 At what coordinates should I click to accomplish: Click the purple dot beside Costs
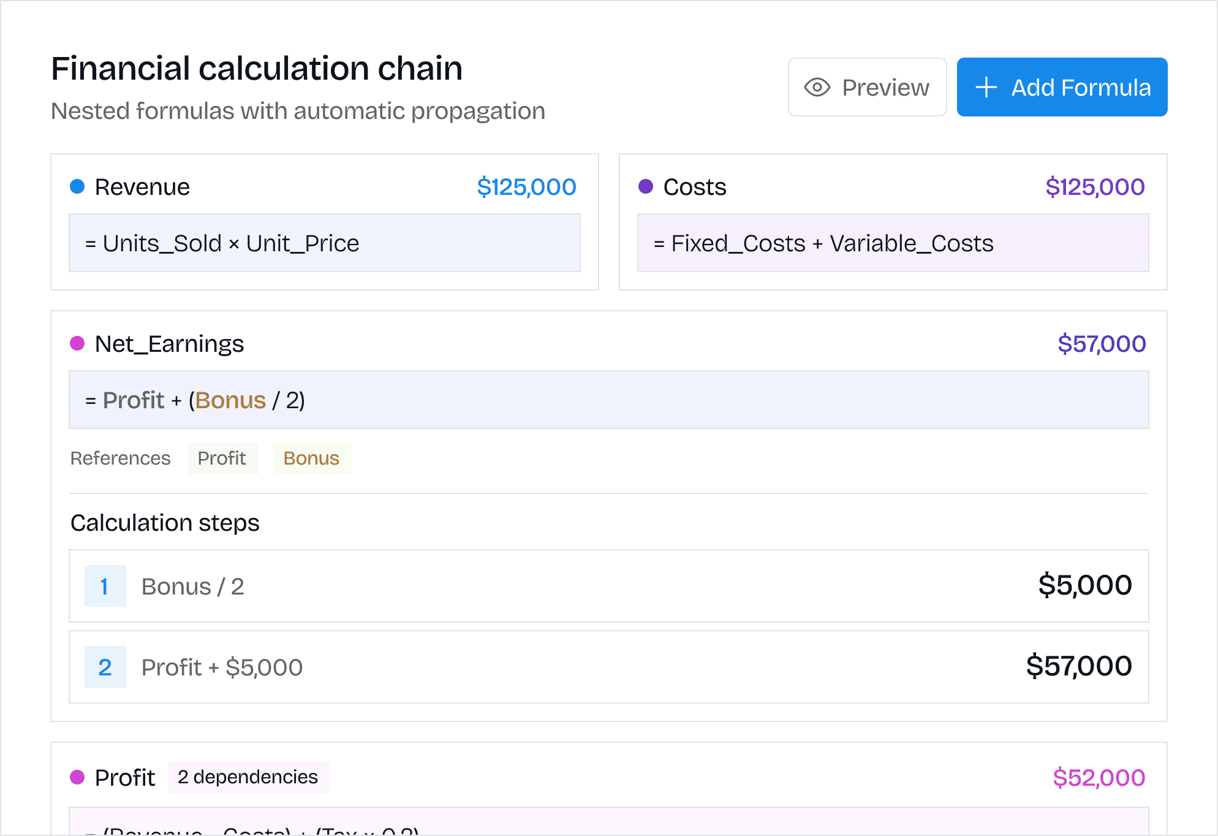(646, 186)
